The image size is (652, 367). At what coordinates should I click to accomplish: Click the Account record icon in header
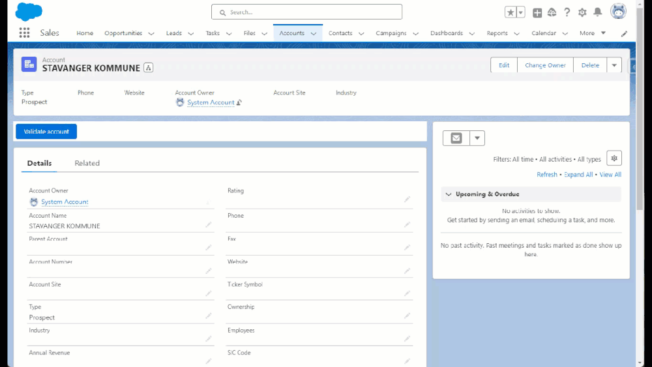29,65
